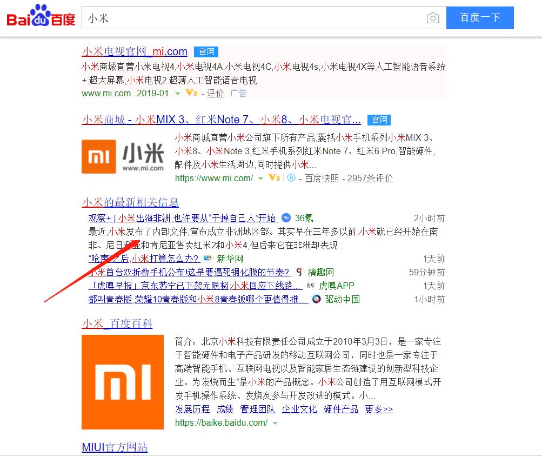Click the 虎嗅APP source name
Image resolution: width=542 pixels, height=456 pixels.
(x=336, y=286)
